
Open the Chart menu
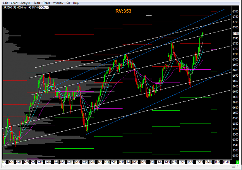point(14,3)
